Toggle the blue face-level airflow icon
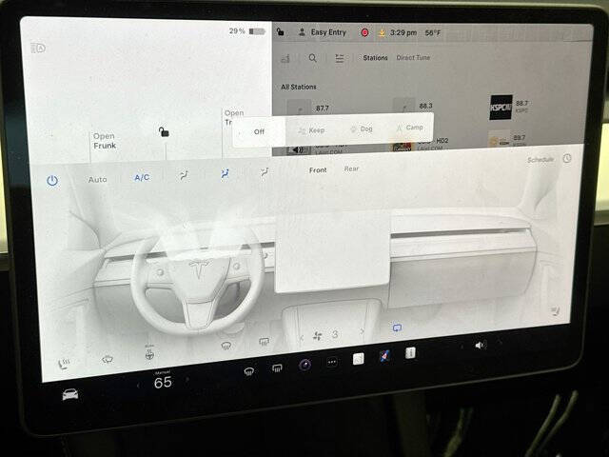This screenshot has height=457, width=609. [225, 173]
